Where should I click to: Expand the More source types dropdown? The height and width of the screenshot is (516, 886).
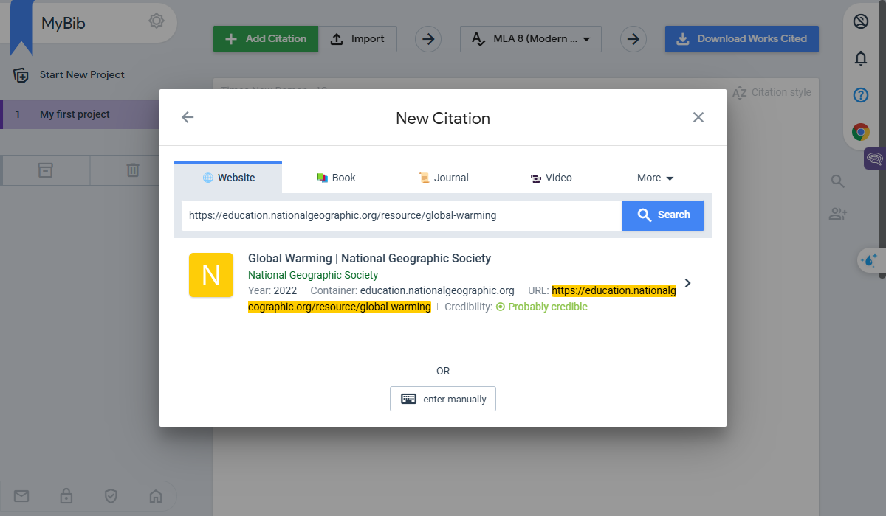(655, 178)
